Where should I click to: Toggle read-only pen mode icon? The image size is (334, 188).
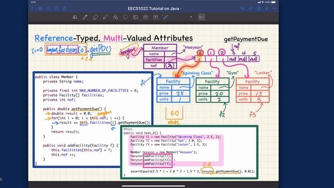(x=267, y=8)
